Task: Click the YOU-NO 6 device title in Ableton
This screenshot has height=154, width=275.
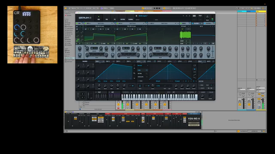Action: tap(194, 118)
